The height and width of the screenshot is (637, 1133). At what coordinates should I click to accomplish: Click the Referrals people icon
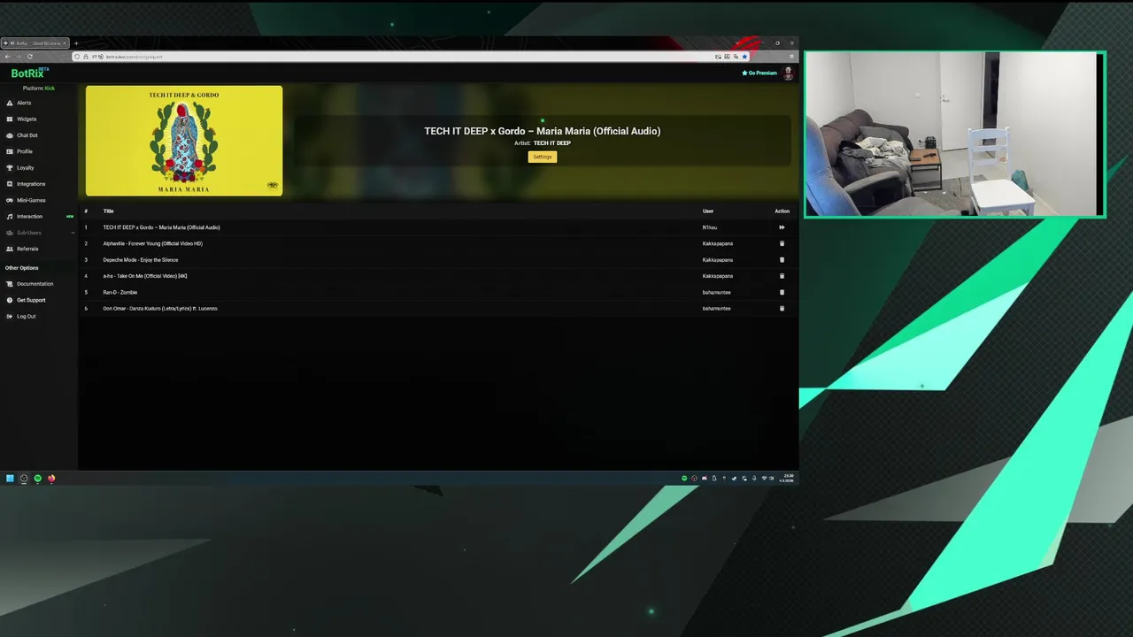10,249
